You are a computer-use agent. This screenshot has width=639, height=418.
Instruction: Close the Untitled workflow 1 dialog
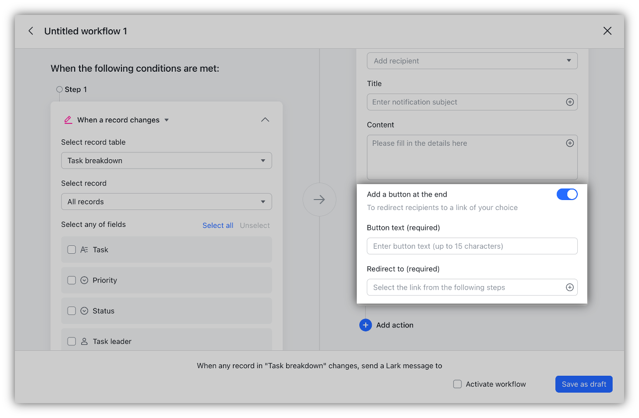click(x=607, y=31)
